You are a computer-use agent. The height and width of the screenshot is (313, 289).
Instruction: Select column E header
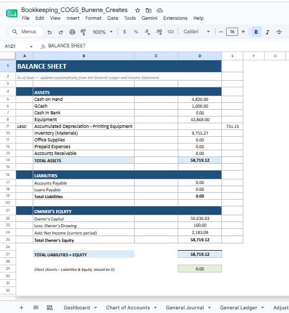point(232,56)
